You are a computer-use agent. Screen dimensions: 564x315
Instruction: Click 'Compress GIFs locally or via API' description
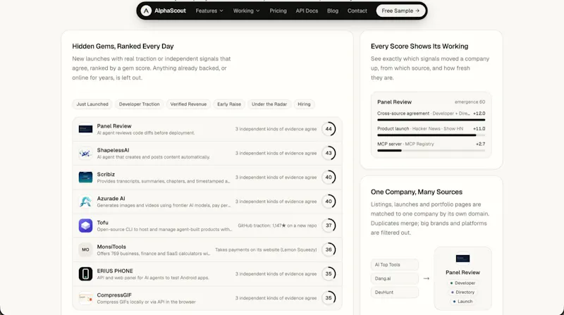pos(147,302)
